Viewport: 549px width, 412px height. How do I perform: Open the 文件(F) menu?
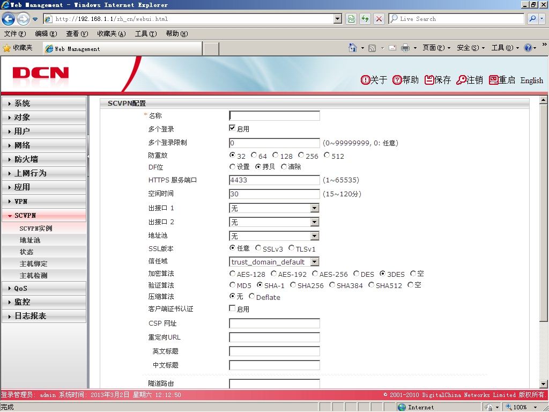15,34
